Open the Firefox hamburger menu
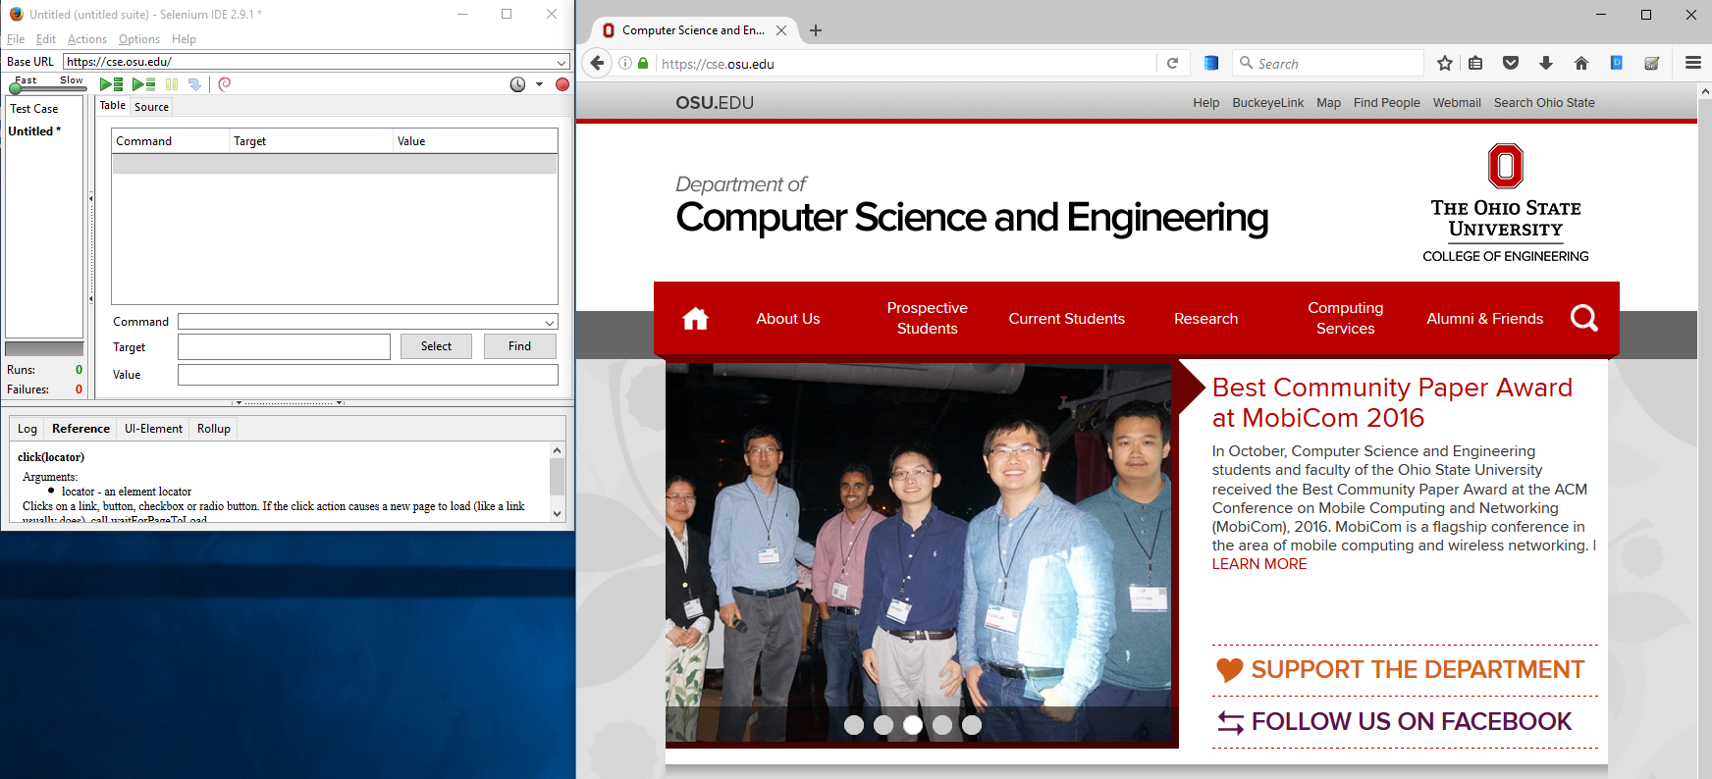This screenshot has width=1712, height=779. click(x=1692, y=63)
